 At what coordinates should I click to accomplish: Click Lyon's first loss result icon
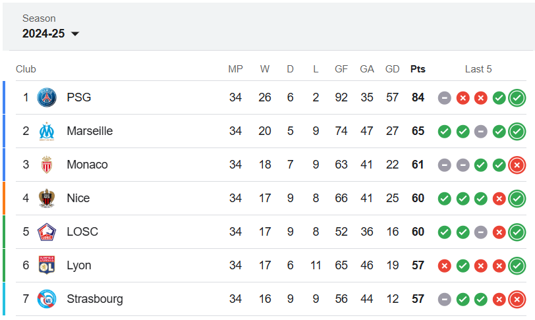[x=445, y=266]
